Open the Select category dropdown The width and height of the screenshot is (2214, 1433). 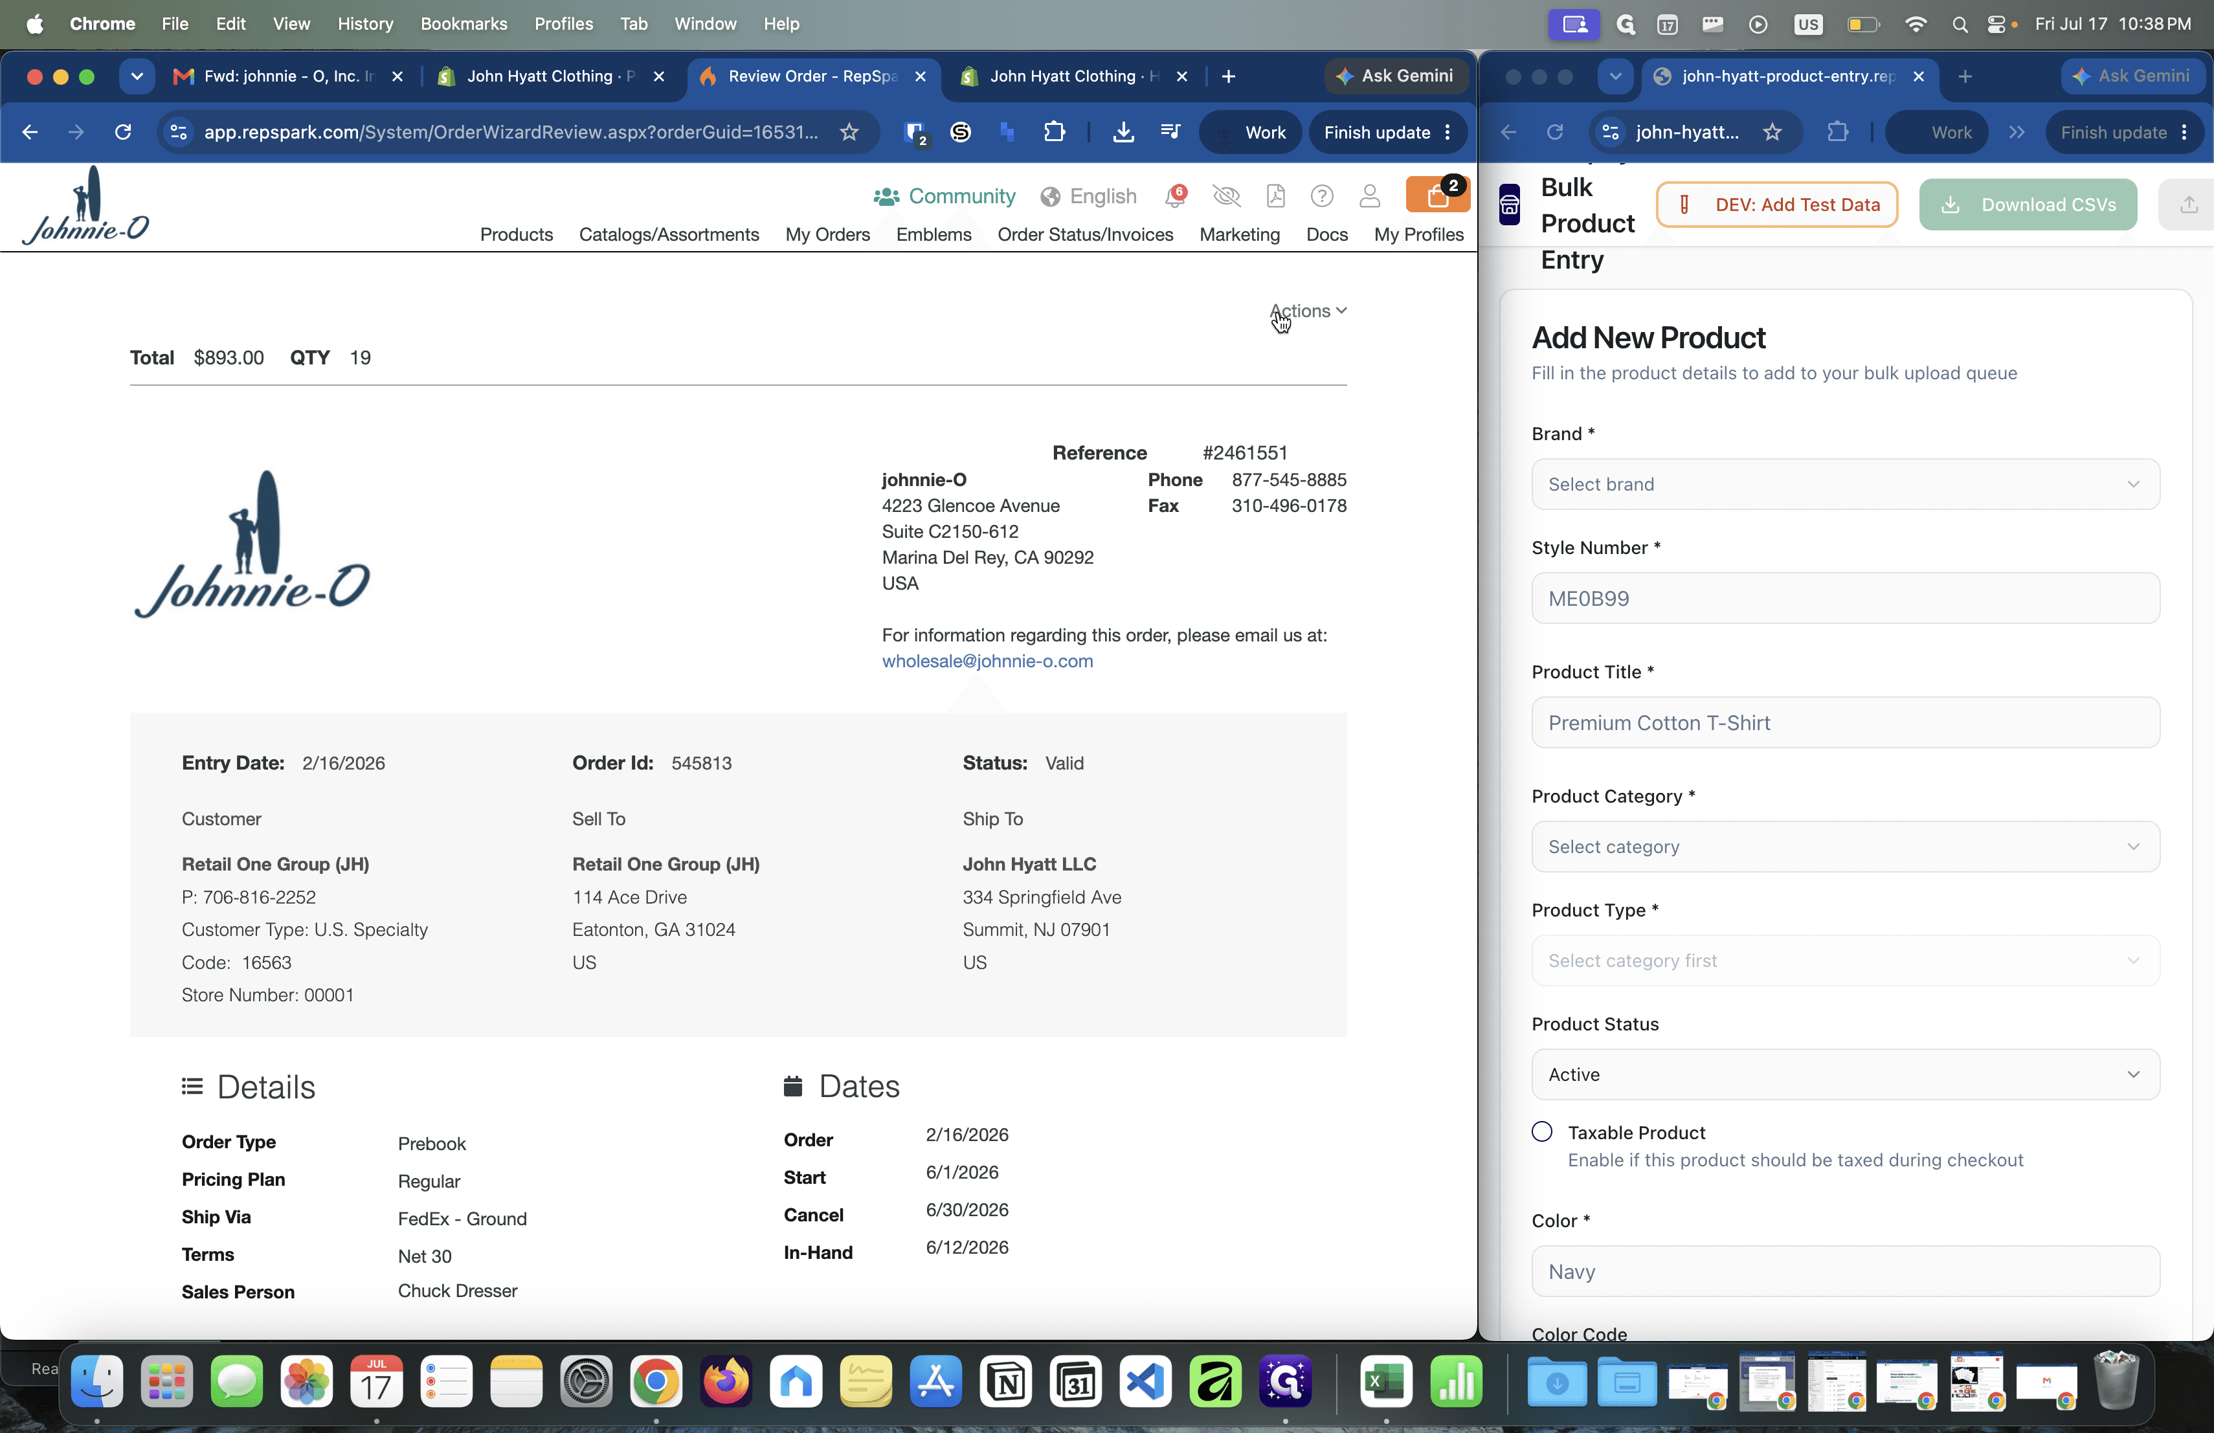point(1845,846)
